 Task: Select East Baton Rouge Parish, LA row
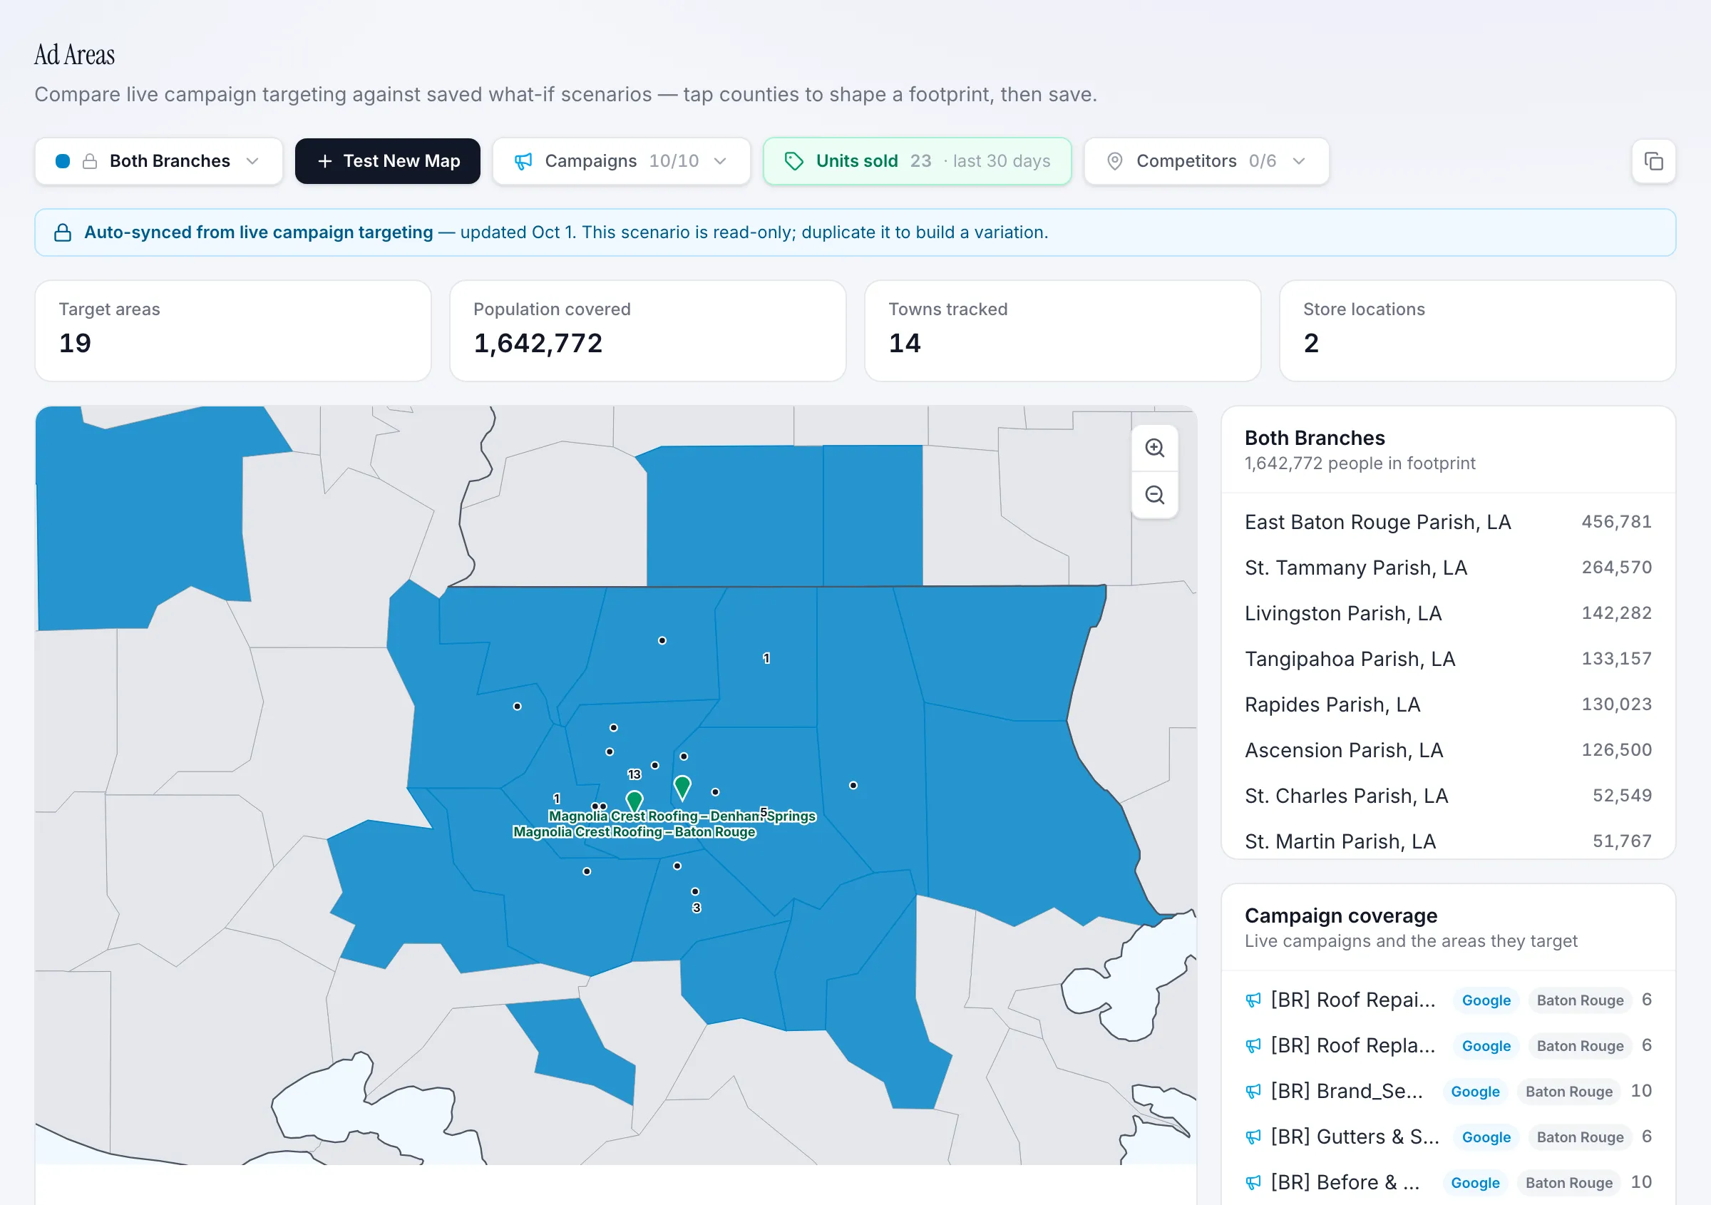click(x=1447, y=522)
